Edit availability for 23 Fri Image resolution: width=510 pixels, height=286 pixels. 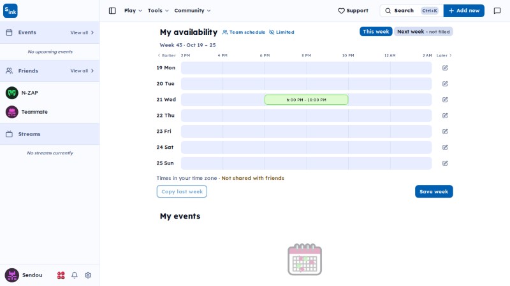445,132
